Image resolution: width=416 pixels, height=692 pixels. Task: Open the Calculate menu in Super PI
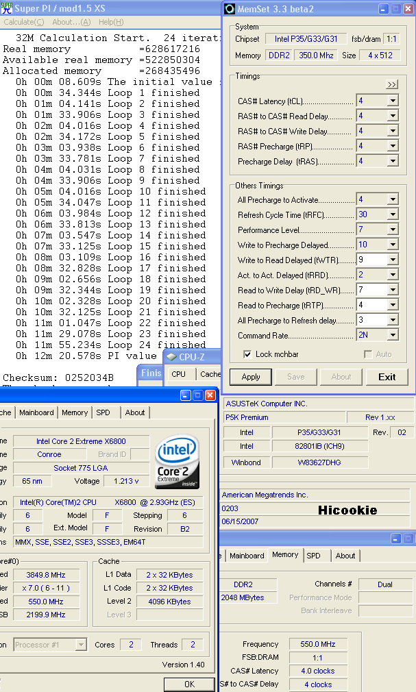point(20,22)
